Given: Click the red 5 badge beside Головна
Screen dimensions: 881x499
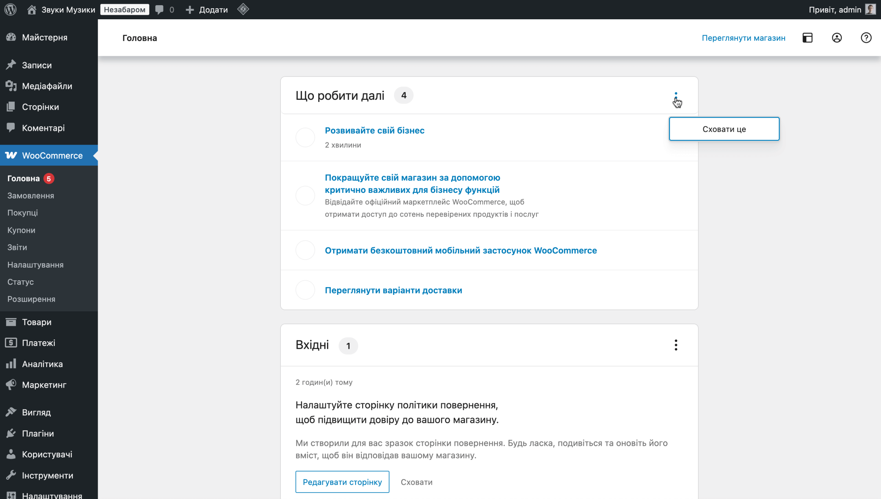Looking at the screenshot, I should click(x=49, y=179).
